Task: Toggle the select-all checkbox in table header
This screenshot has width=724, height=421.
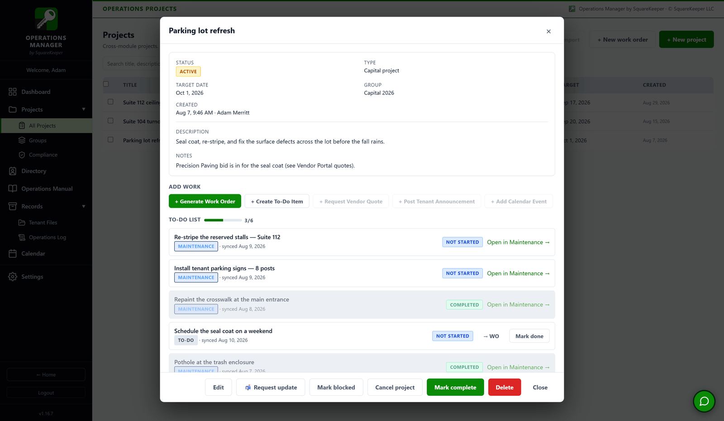Action: (x=106, y=84)
